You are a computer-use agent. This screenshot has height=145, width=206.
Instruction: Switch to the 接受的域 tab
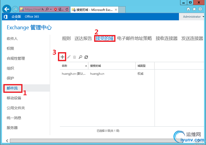104,38
